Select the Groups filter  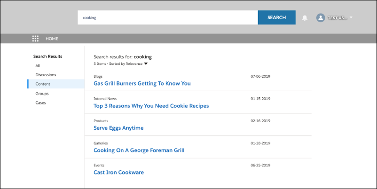(x=42, y=94)
